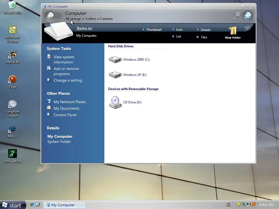
Task: Select the Windows XP (E:) drive icon
Action: [115, 75]
